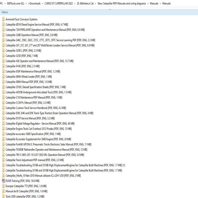Screen dimensions: 198x198
Task: Select the icon of Dumper Caterpillar 772
Action: coord(3,186)
